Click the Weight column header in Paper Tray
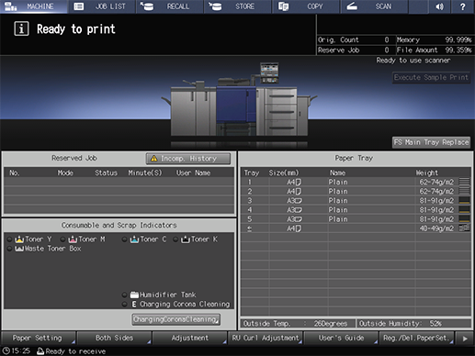Viewport: 475px width, 356px height. point(426,172)
